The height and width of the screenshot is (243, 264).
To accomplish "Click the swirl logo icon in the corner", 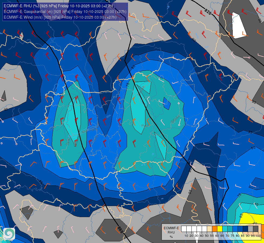I will [x=9, y=234].
